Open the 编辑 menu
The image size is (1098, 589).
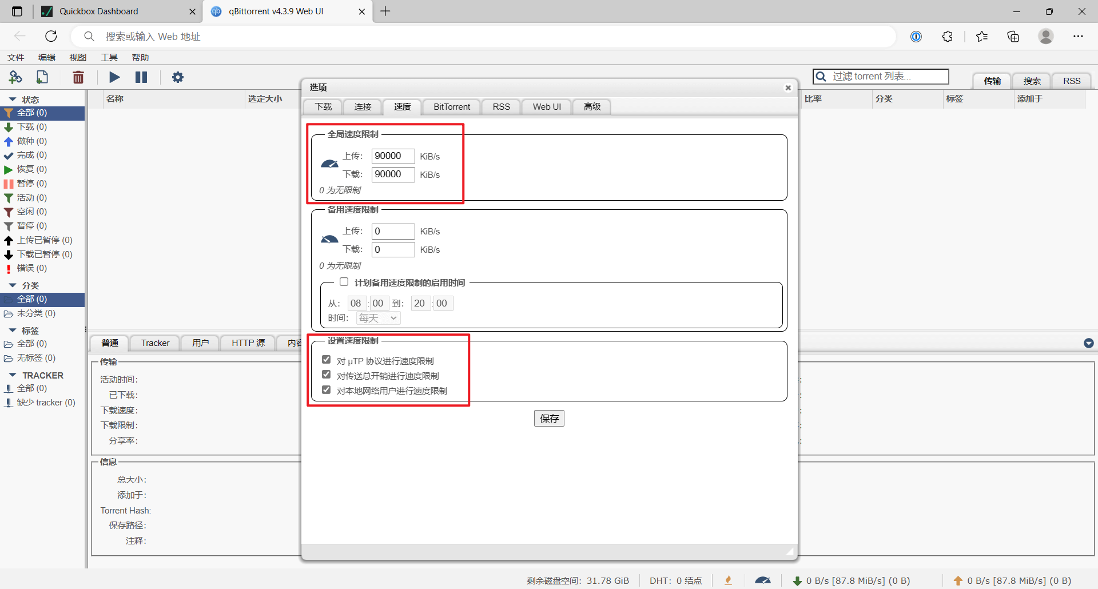(47, 57)
